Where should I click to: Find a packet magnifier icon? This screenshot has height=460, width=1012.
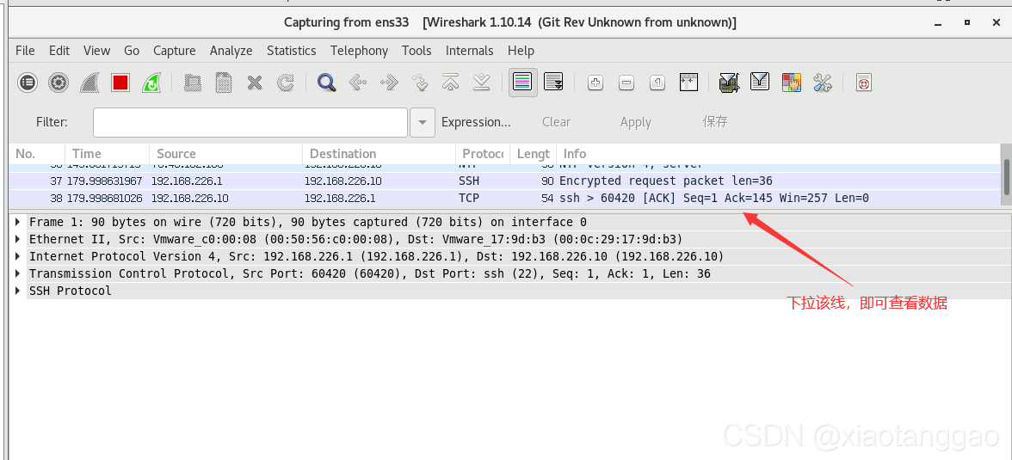(327, 83)
